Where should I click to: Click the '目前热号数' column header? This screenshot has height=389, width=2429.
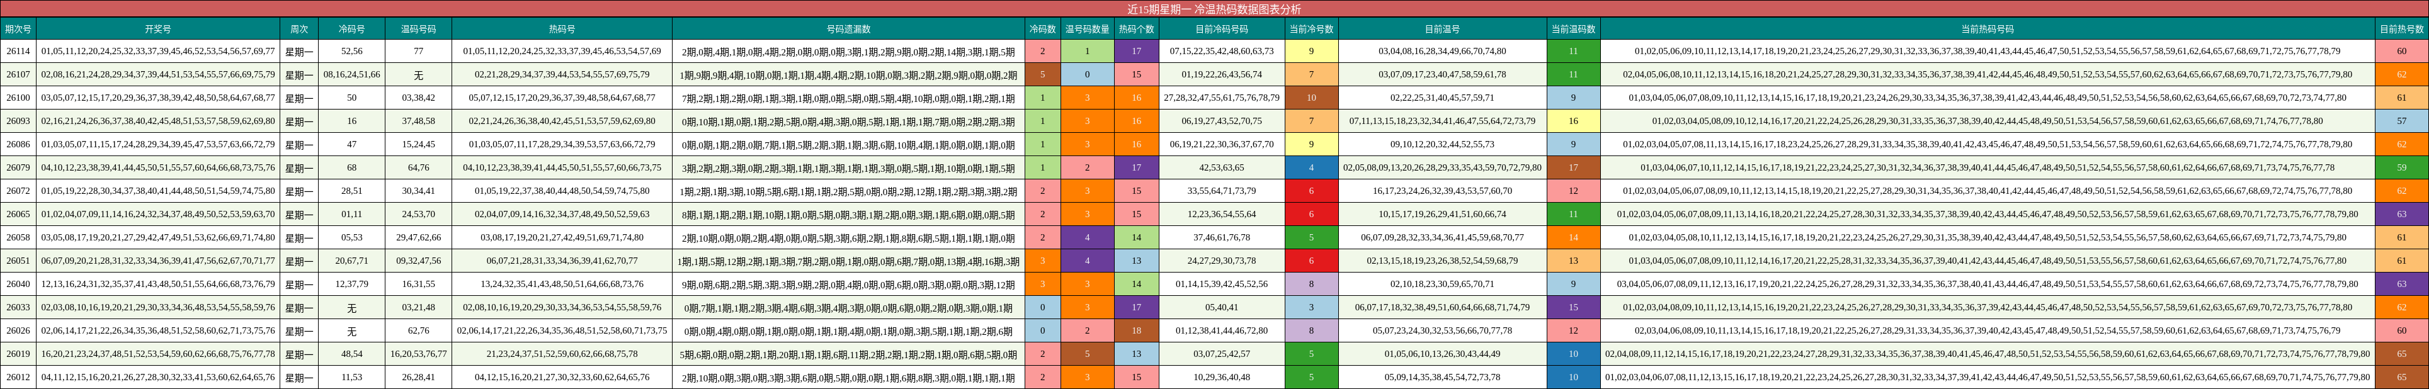pos(2401,29)
